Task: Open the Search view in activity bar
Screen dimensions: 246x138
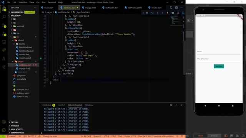Action: pos(4,17)
